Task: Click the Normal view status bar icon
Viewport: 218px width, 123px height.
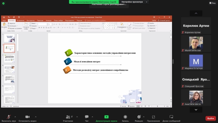Action: [x=138, y=106]
